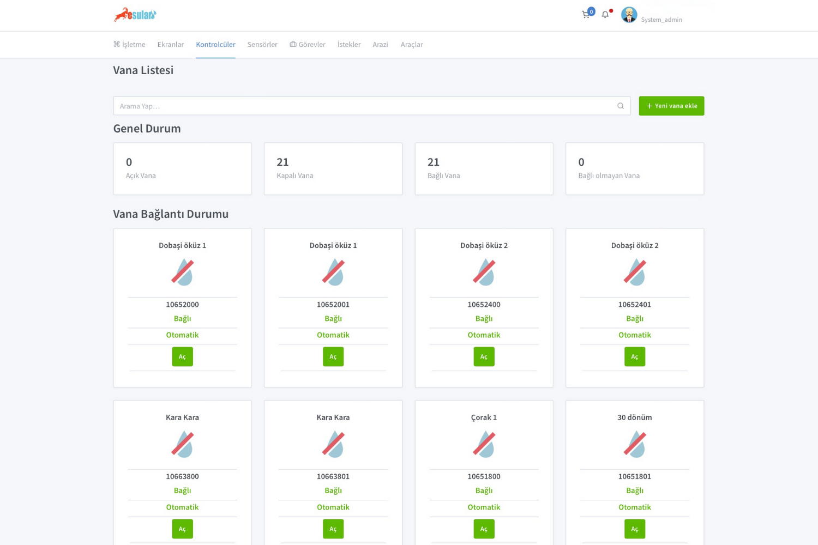Screen dimensions: 818x545
Task: Click the System_admin username
Action: click(x=661, y=20)
